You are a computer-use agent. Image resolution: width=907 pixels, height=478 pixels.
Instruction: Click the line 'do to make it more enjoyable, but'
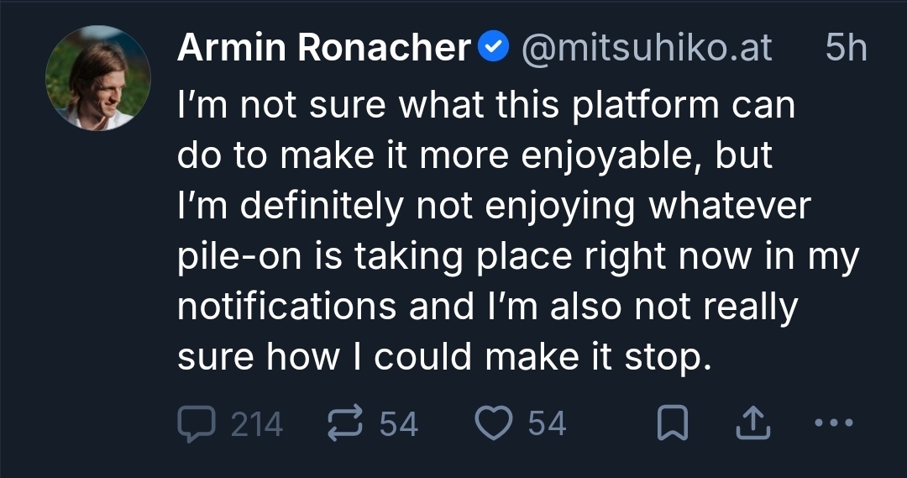[474, 157]
